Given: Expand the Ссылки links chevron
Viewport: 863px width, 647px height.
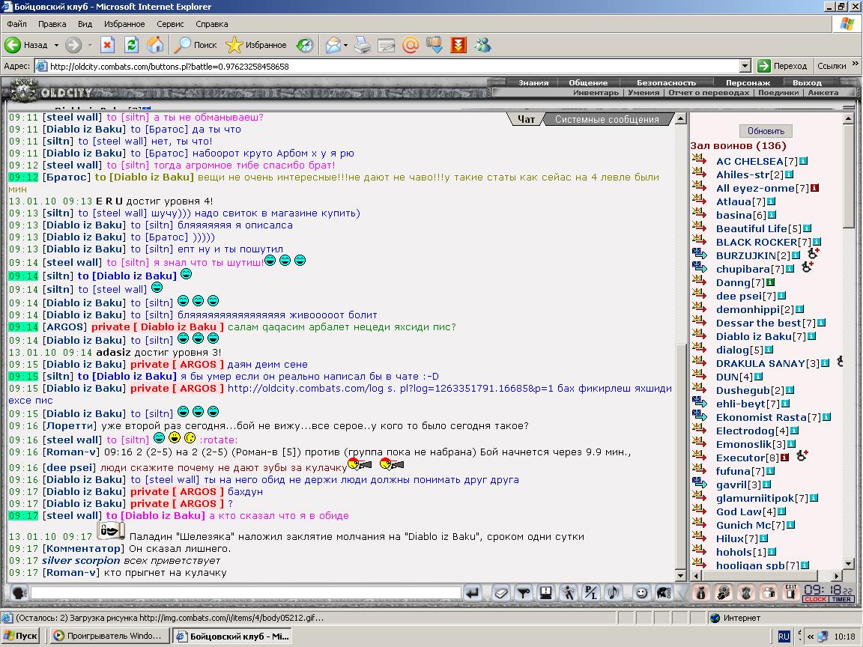Looking at the screenshot, I should click(856, 64).
